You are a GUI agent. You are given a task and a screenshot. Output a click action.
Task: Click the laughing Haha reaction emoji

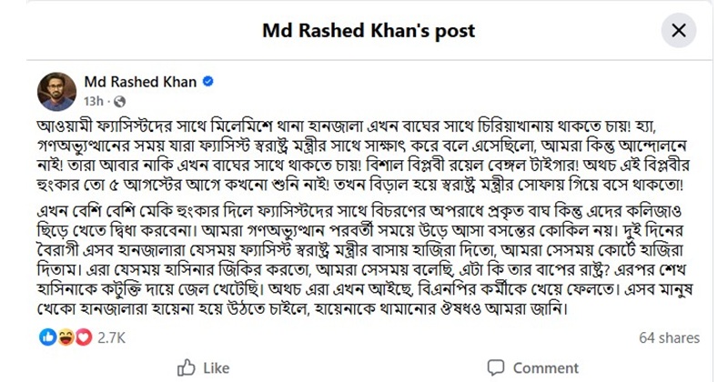pos(66,337)
